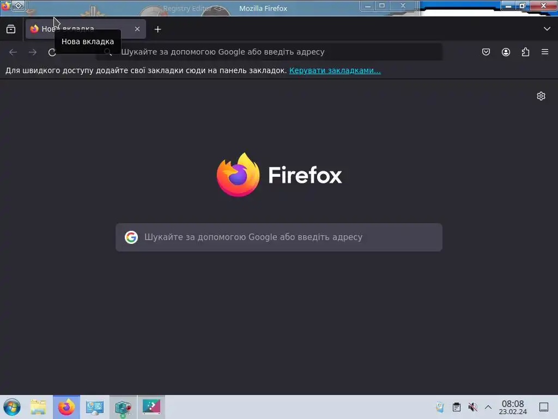Close the Нова вкладка tab
This screenshot has width=558, height=419.
tap(137, 29)
